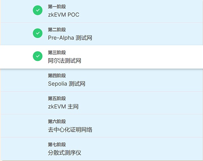Select the 第六阶段 stage label
Screen dimensions: 203x161
click(x=57, y=121)
